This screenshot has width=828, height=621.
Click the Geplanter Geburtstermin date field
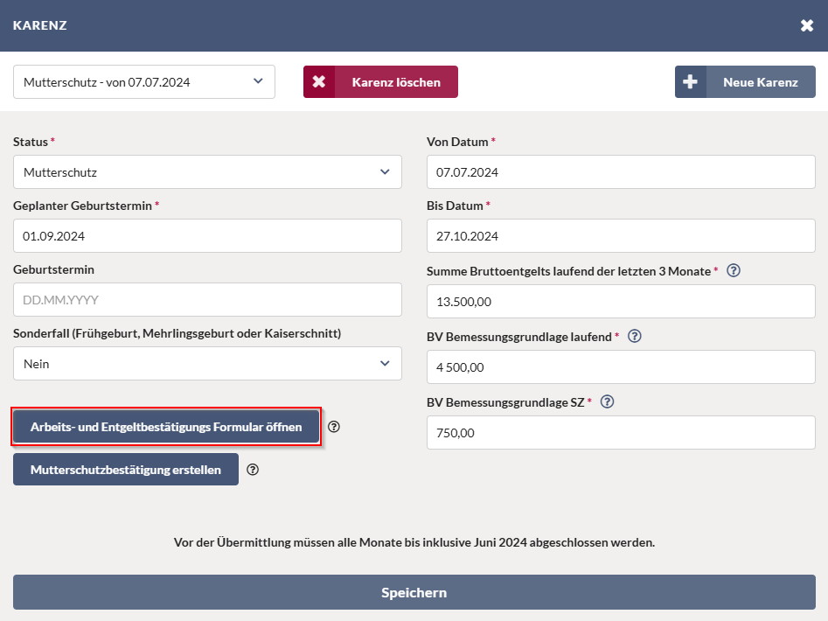pos(207,236)
